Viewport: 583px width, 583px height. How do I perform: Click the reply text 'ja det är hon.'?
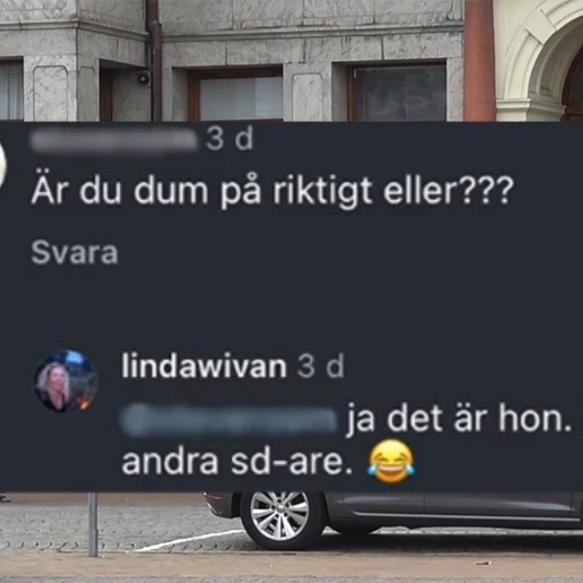(459, 421)
